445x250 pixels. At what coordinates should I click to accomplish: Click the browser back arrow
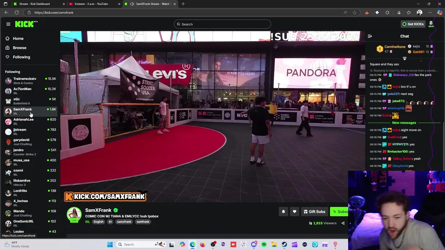[6, 12]
